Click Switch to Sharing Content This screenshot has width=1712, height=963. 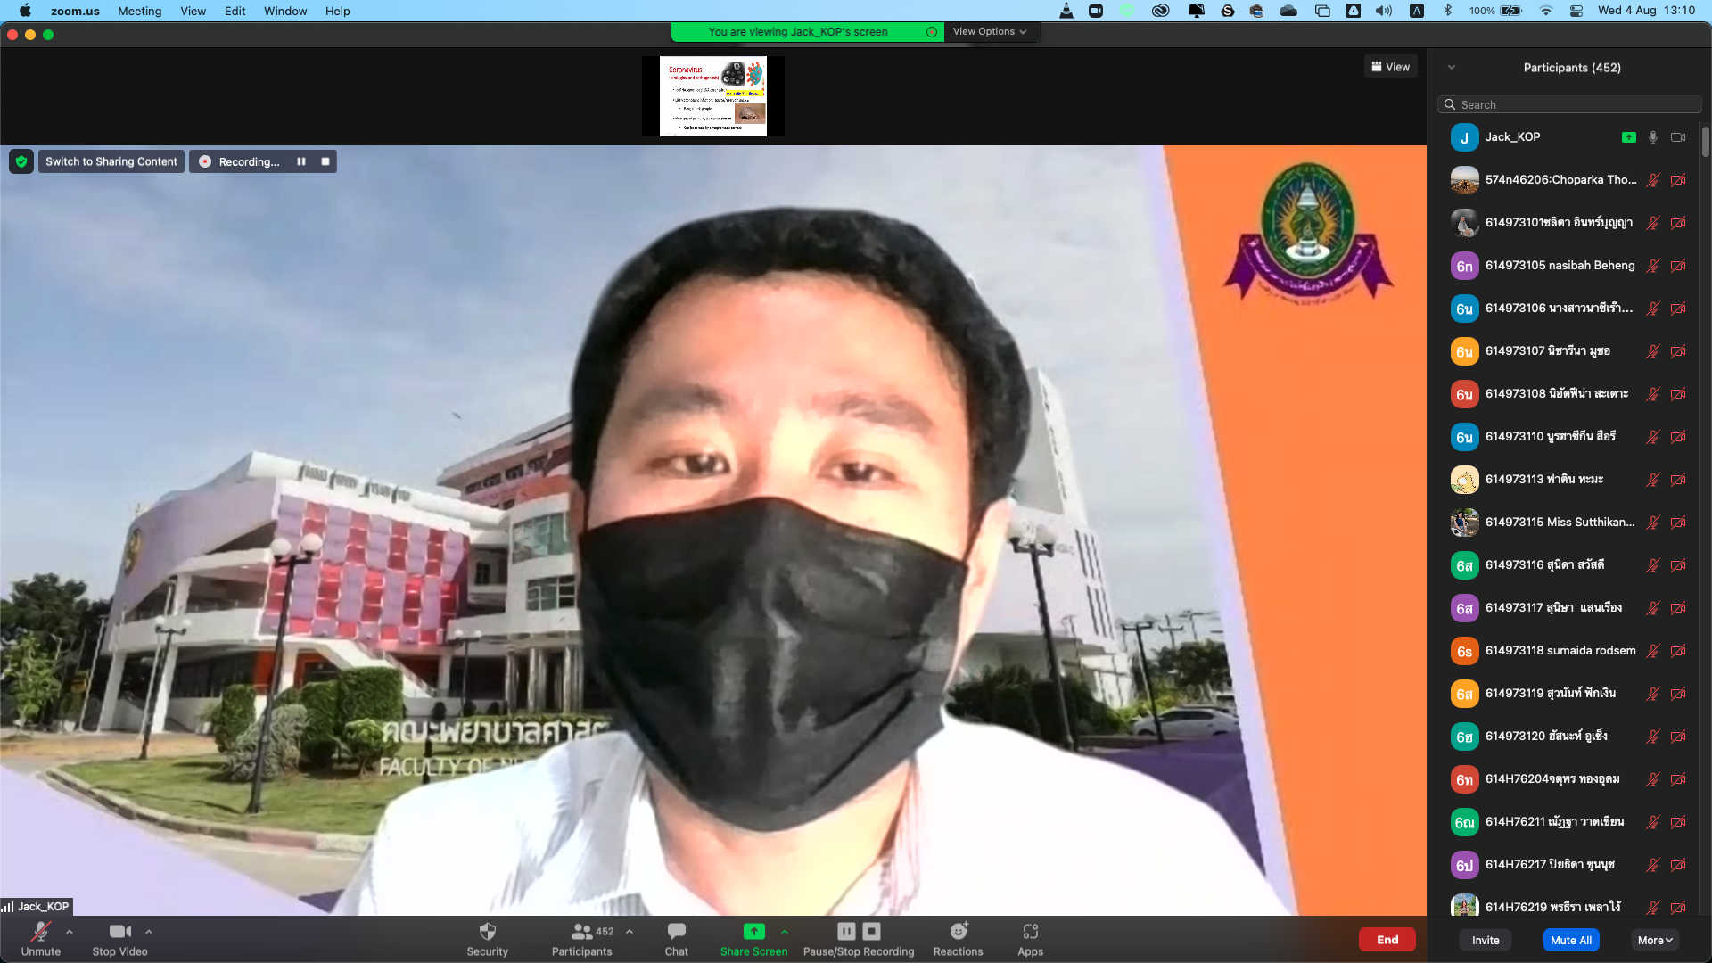(111, 161)
